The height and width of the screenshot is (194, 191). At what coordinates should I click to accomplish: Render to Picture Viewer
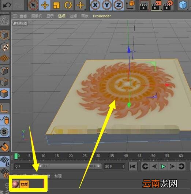click(156, 5)
